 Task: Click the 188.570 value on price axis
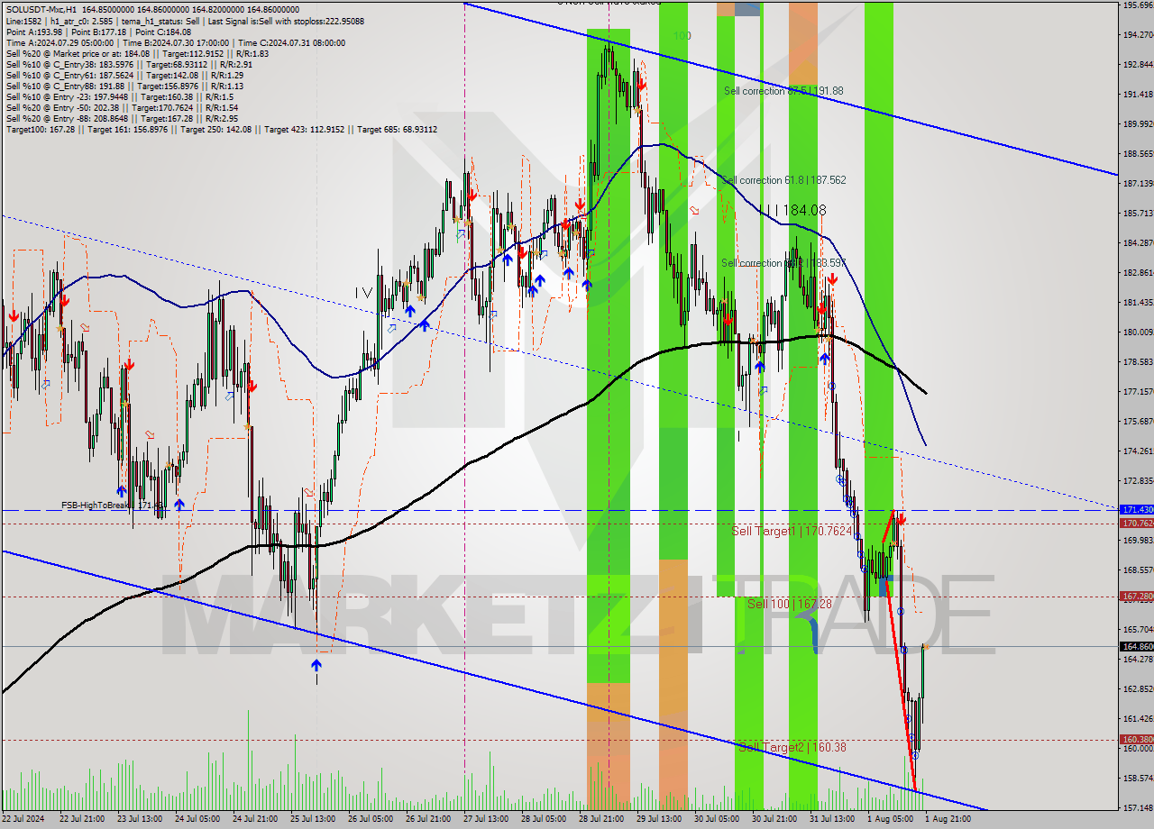click(1137, 154)
